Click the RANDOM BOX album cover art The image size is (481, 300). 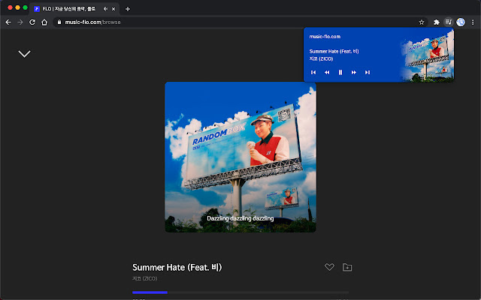[240, 157]
